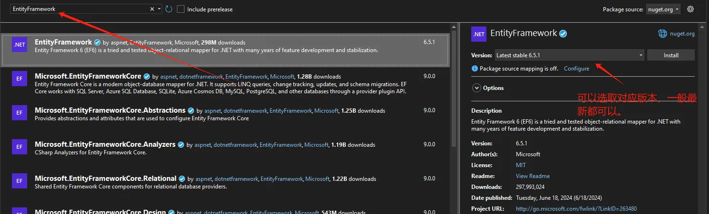This screenshot has height=214, width=709.
Task: Click the Author(s) value Microsoft
Action: pyautogui.click(x=528, y=154)
